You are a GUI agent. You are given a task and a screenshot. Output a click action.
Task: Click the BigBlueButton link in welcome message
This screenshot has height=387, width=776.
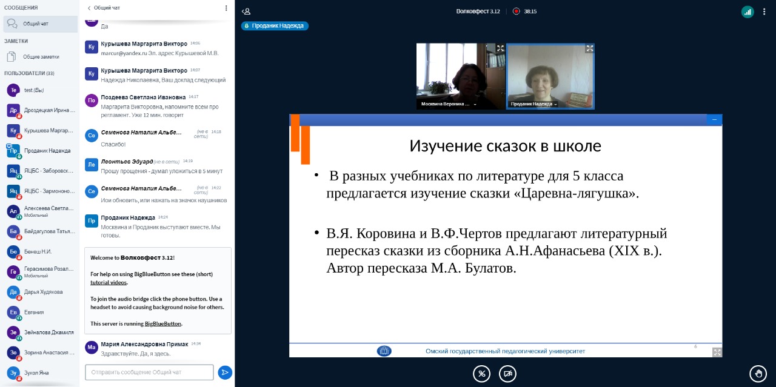coord(162,323)
